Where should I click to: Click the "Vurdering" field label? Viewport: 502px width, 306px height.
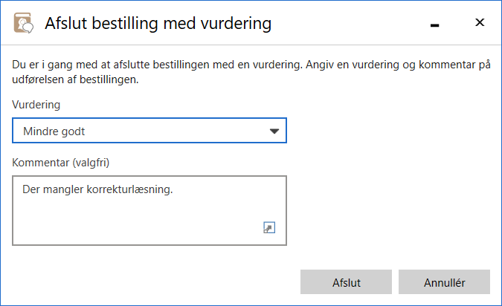click(x=36, y=105)
